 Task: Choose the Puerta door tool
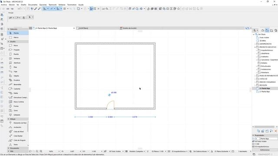[18, 54]
